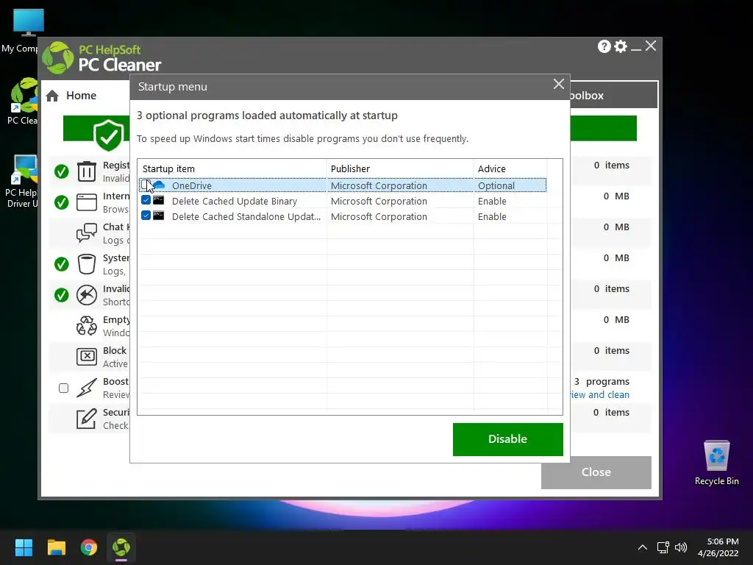Image resolution: width=753 pixels, height=565 pixels.
Task: Uncheck Delete Cached Update Binary checkbox
Action: [x=146, y=200]
